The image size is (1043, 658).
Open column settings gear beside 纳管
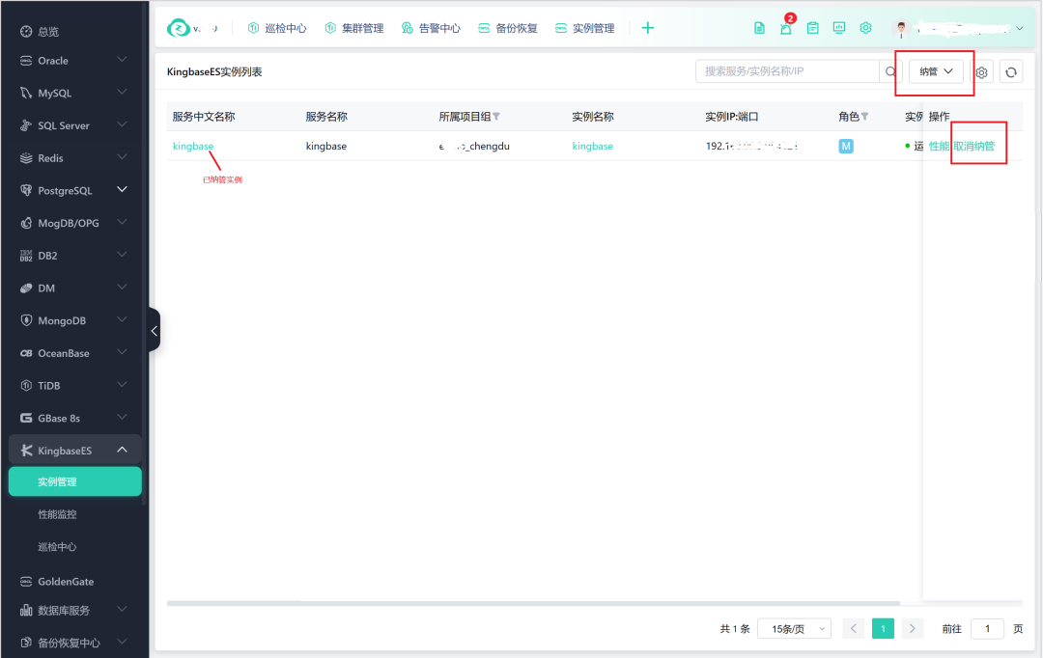[982, 72]
